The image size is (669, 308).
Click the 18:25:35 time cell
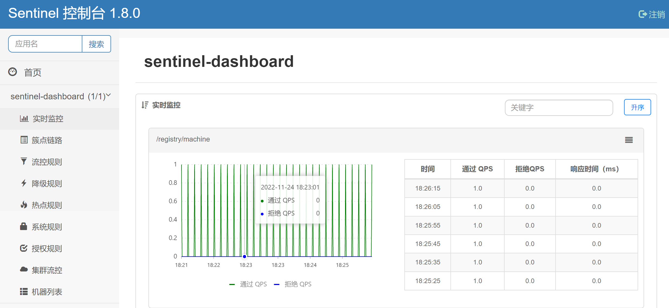click(428, 262)
